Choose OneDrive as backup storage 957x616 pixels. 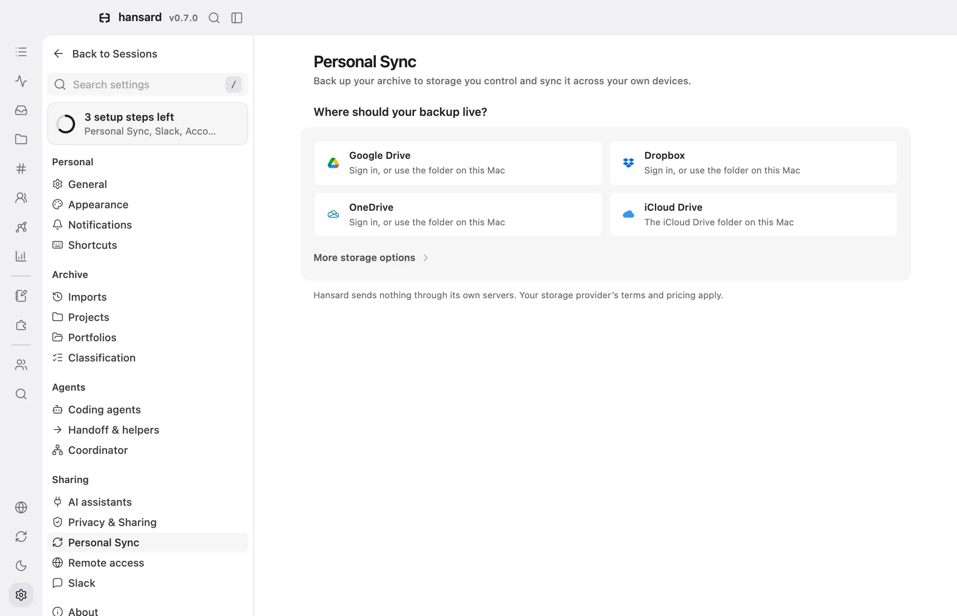tap(458, 214)
